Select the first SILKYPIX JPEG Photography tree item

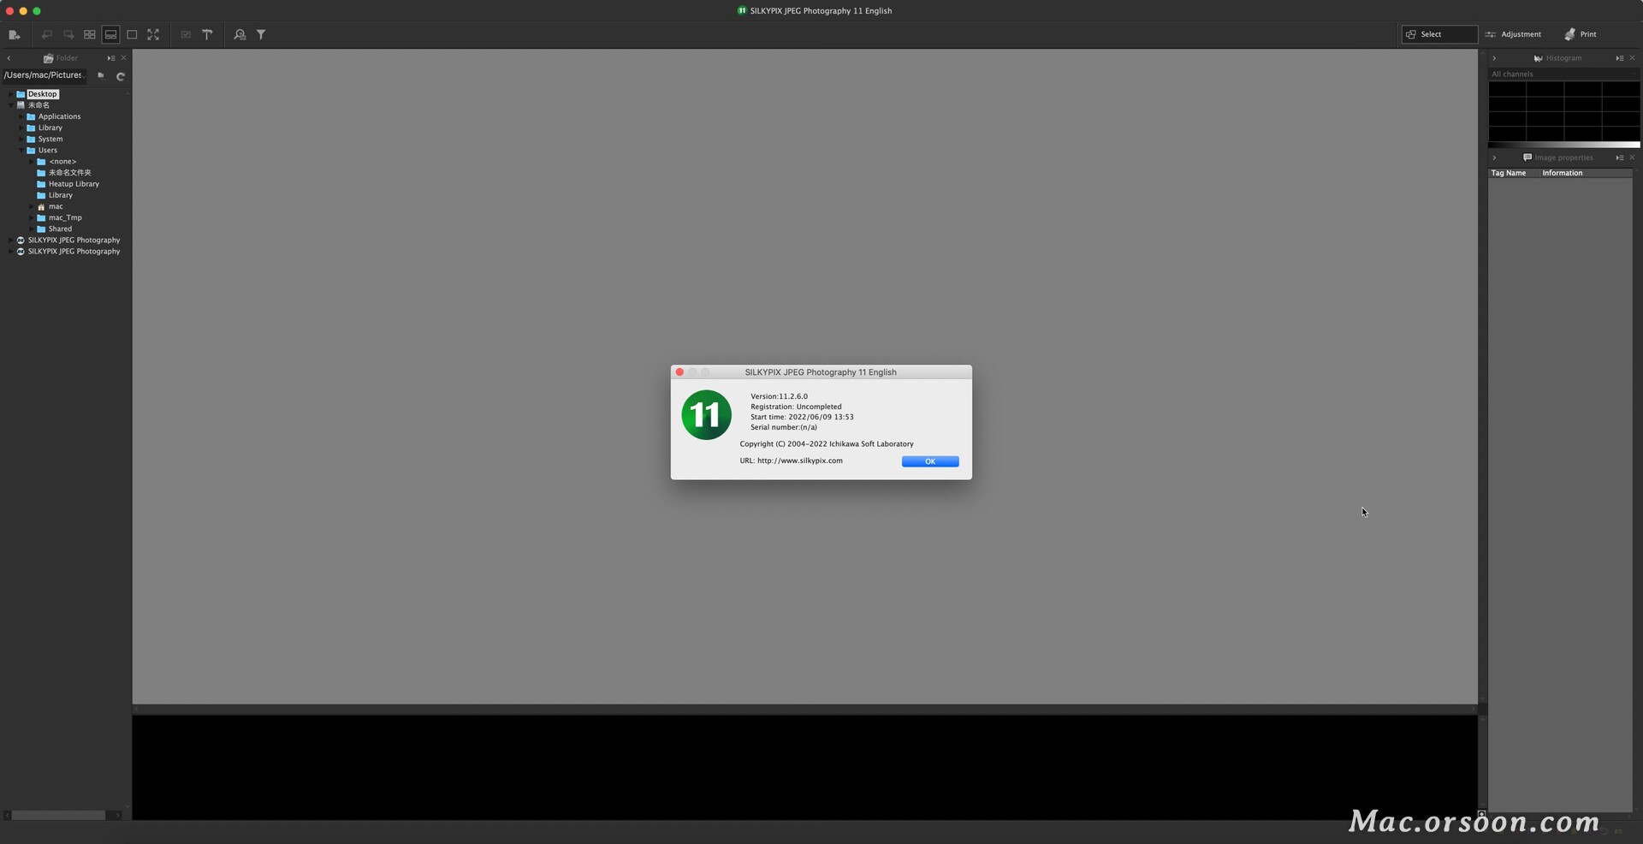(x=74, y=241)
